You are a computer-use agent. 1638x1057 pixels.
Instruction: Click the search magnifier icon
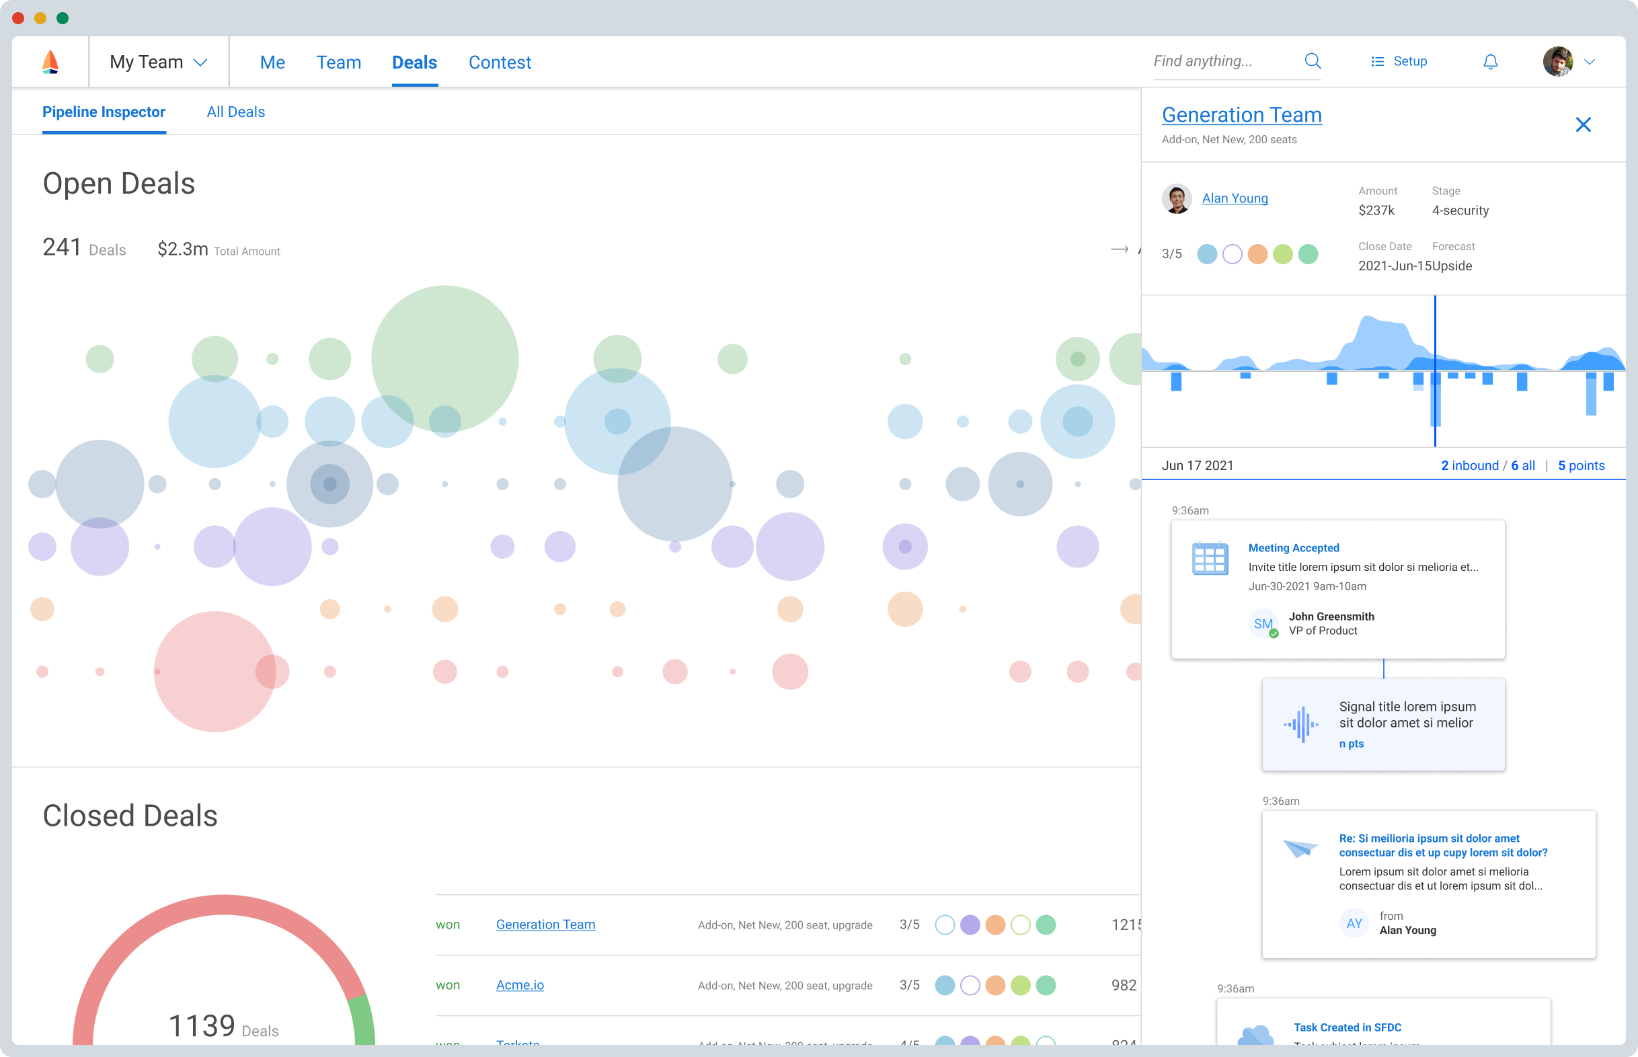(1312, 61)
